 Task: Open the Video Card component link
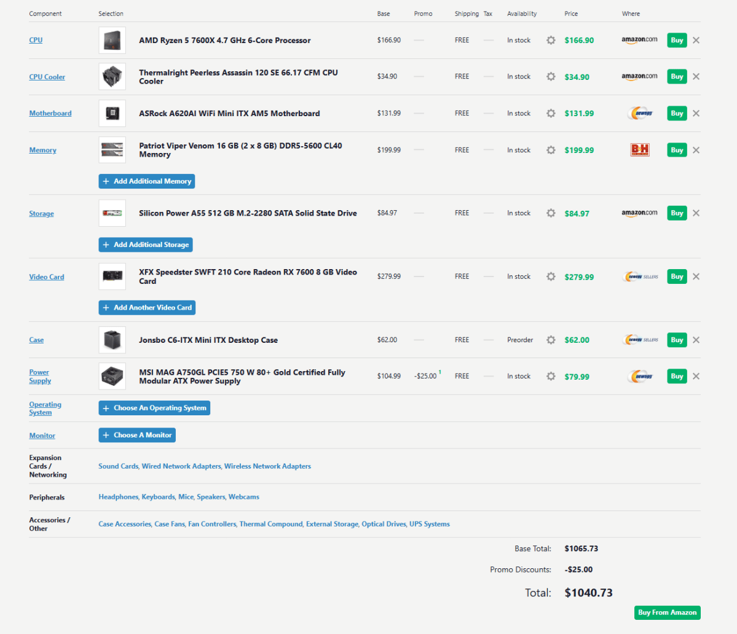click(47, 277)
